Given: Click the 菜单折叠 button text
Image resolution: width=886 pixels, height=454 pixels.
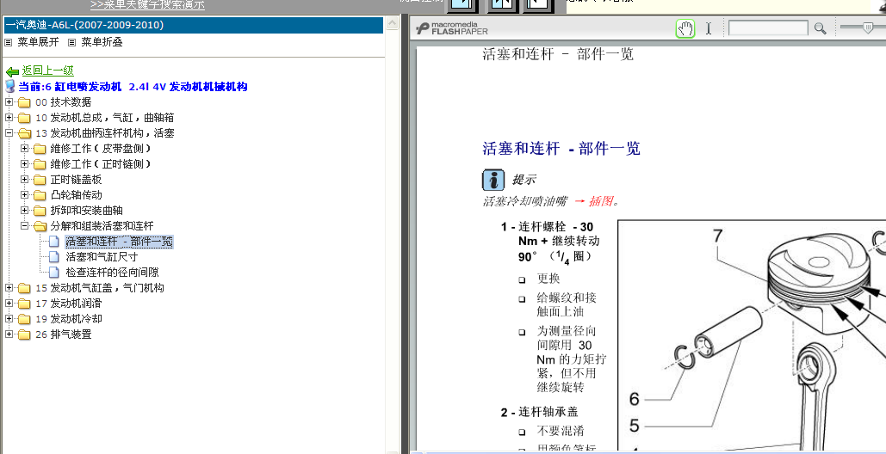Looking at the screenshot, I should pos(102,42).
